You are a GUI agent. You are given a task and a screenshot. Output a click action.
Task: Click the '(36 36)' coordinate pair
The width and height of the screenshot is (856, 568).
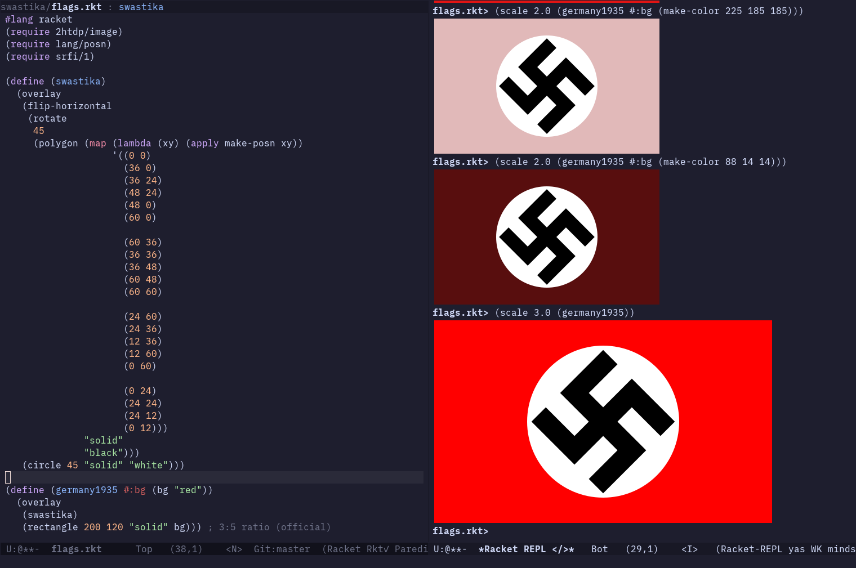tap(143, 254)
